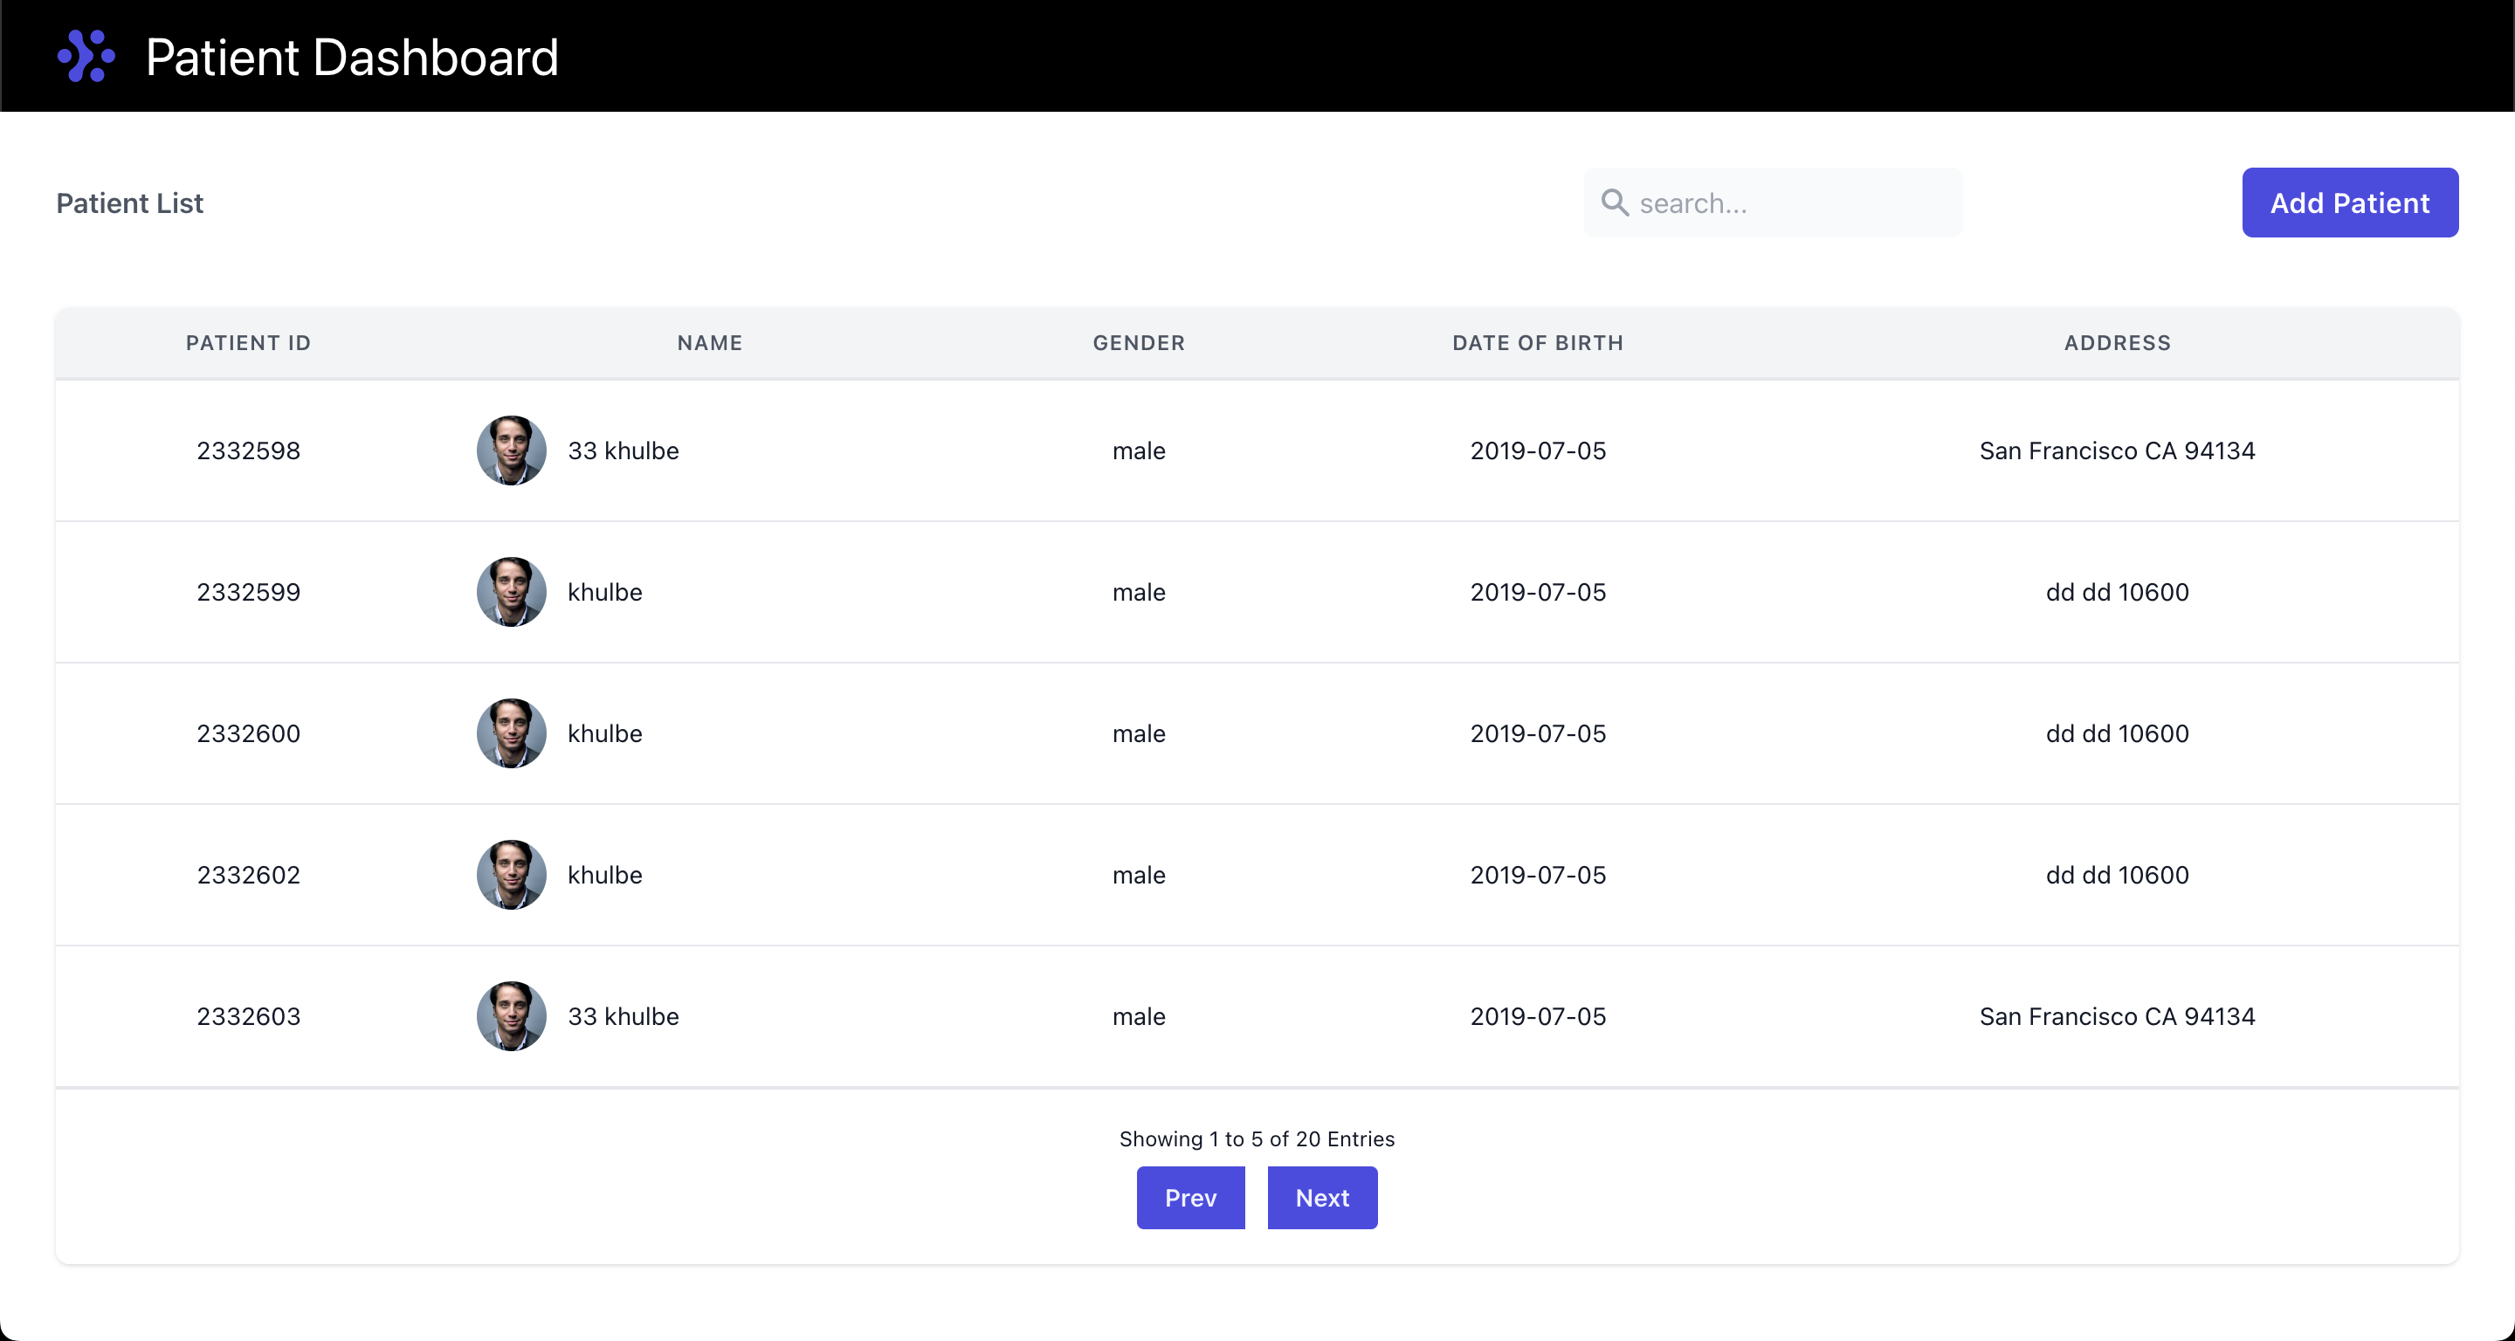Open the row for patient 2332602
Screen dimensions: 2515x1341
pyautogui.click(x=604, y=875)
